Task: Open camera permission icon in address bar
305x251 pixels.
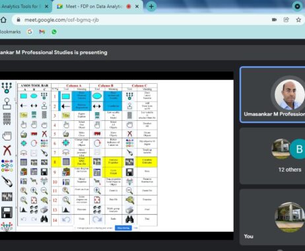Action: pyautogui.click(x=274, y=20)
